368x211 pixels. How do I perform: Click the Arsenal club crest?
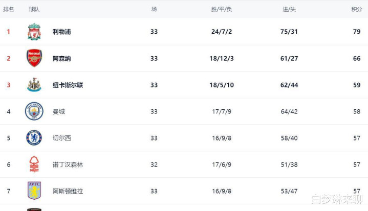(x=34, y=58)
